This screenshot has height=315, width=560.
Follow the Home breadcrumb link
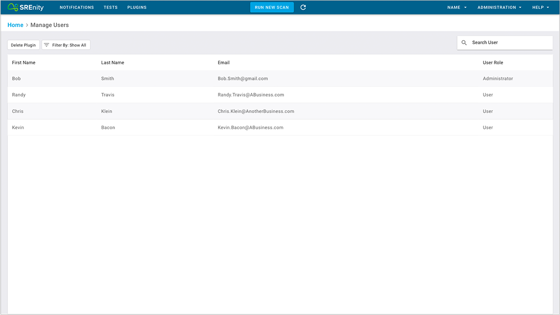(15, 25)
